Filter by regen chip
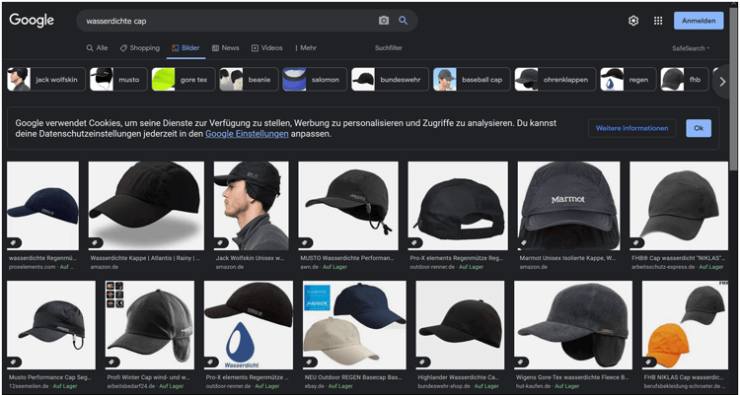This screenshot has width=740, height=395. 629,79
